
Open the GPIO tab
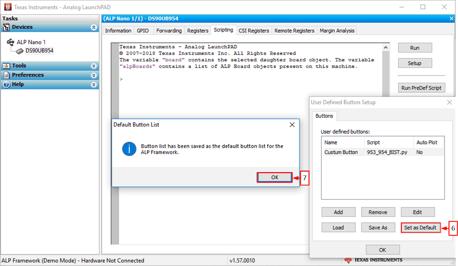[x=143, y=31]
